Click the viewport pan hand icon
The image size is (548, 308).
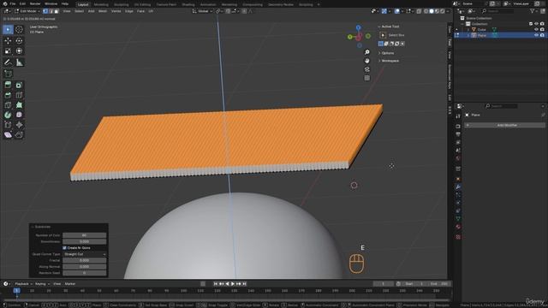(367, 61)
